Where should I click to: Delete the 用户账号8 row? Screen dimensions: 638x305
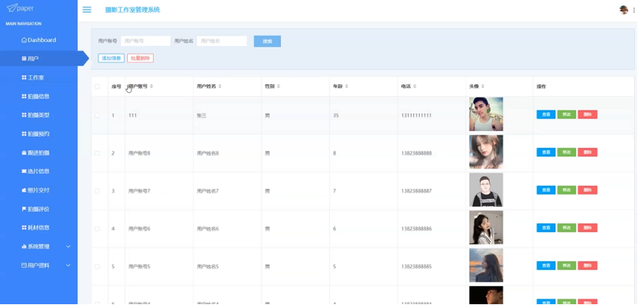(587, 152)
